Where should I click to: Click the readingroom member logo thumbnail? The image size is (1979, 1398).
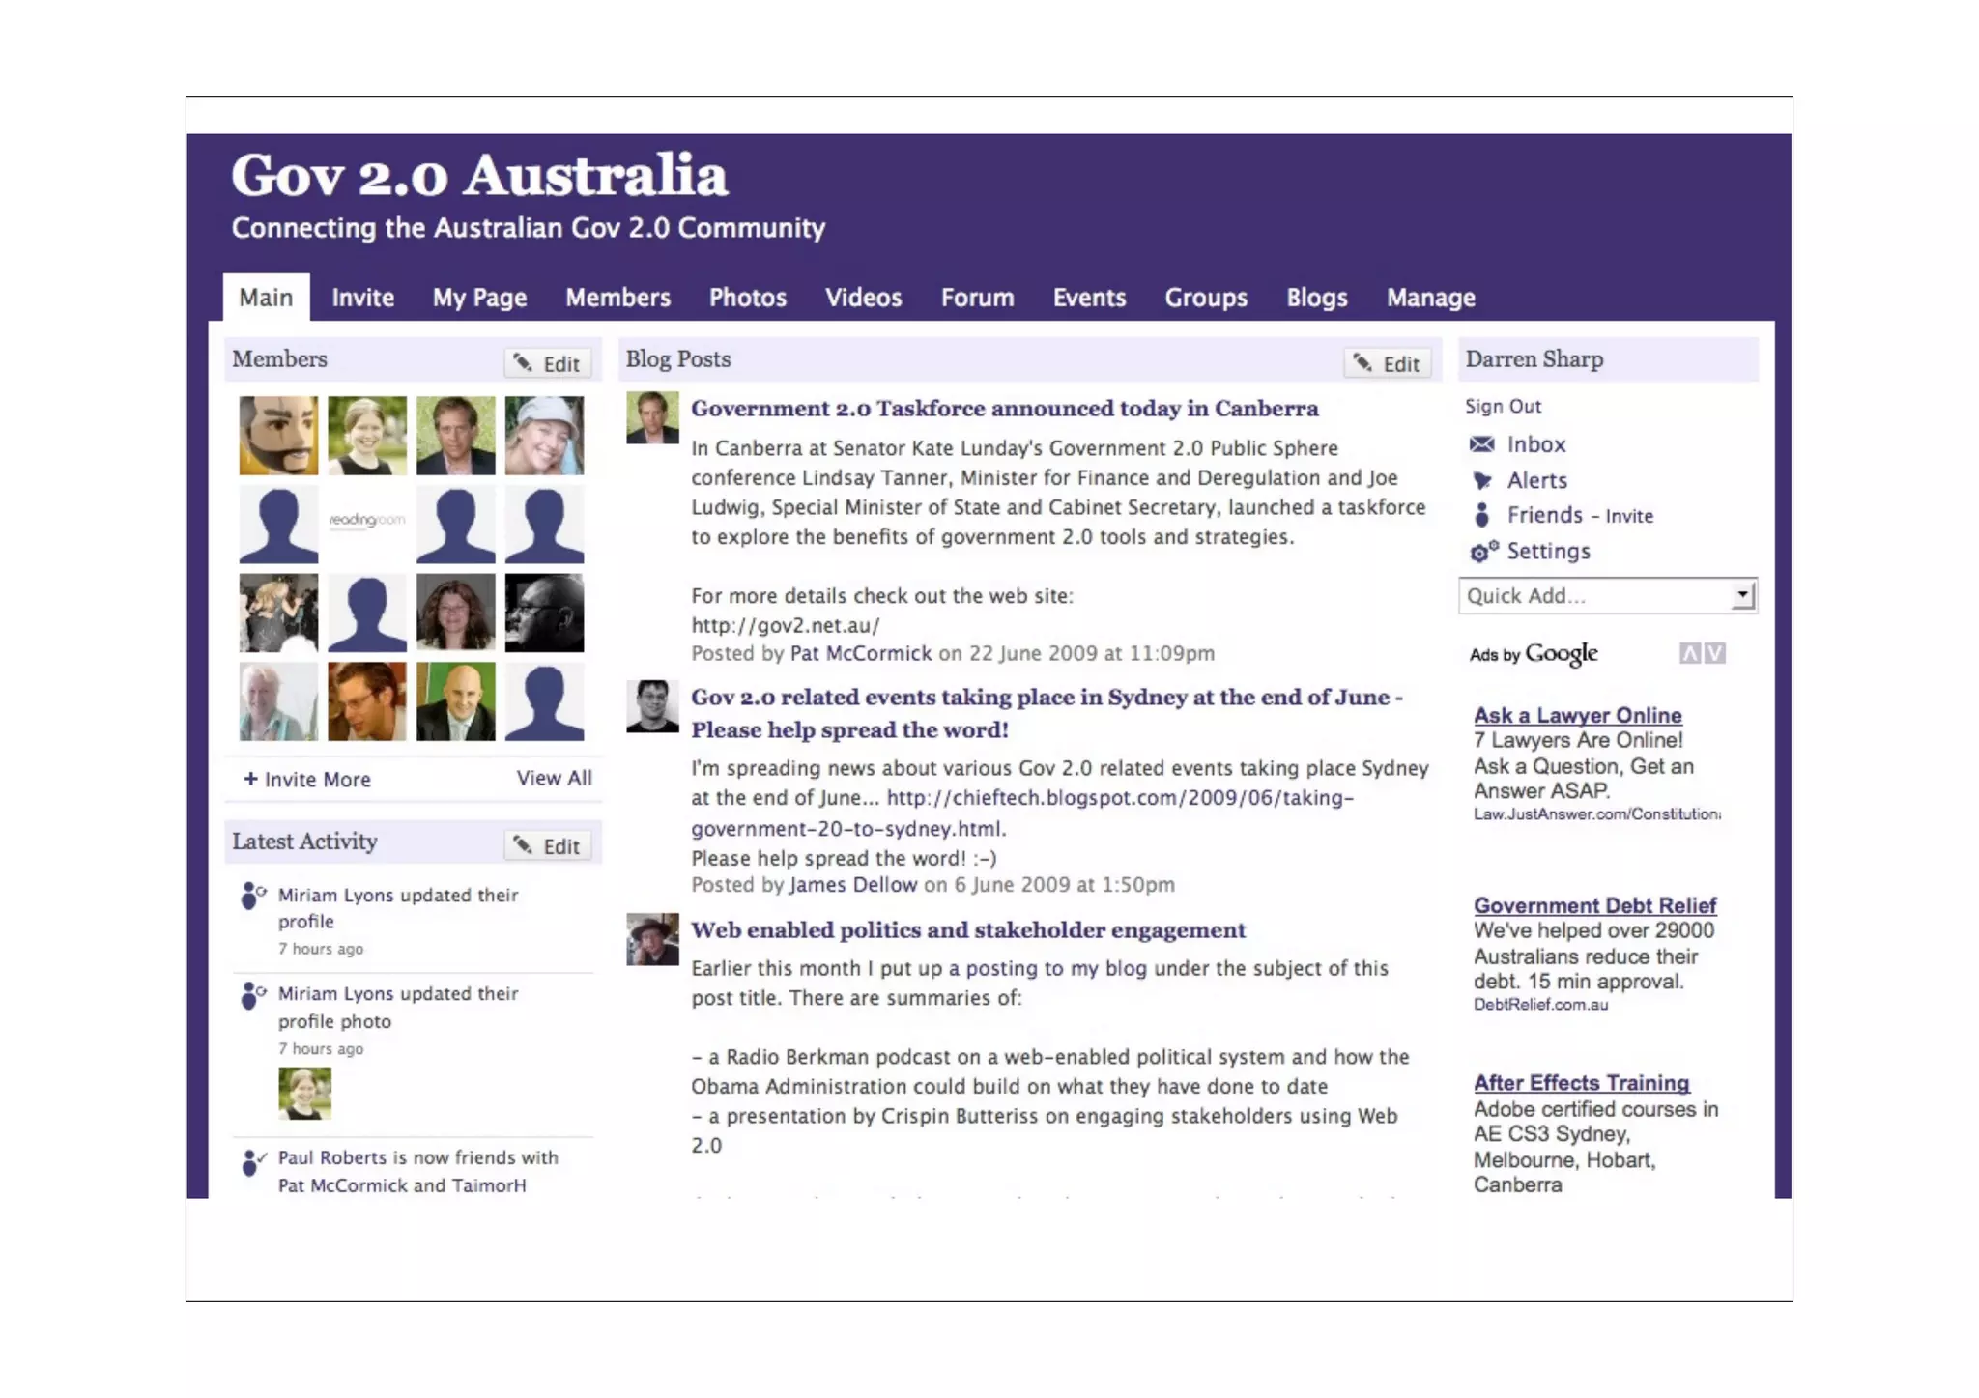[367, 523]
